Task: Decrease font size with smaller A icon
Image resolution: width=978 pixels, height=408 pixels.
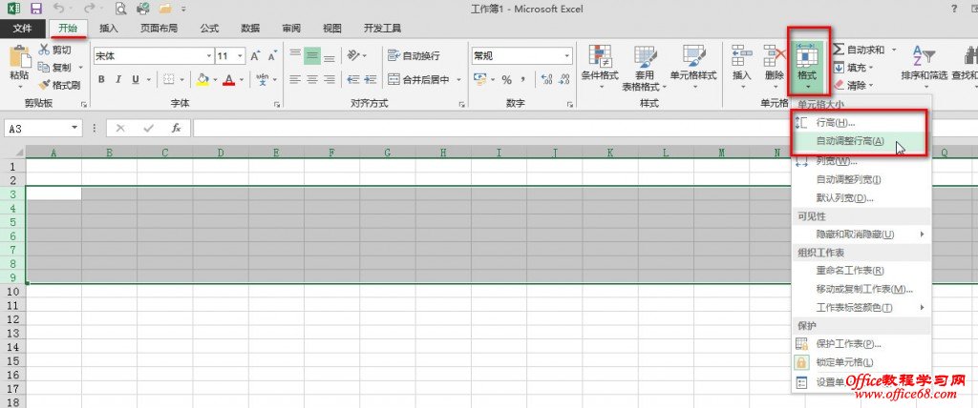Action: (272, 56)
